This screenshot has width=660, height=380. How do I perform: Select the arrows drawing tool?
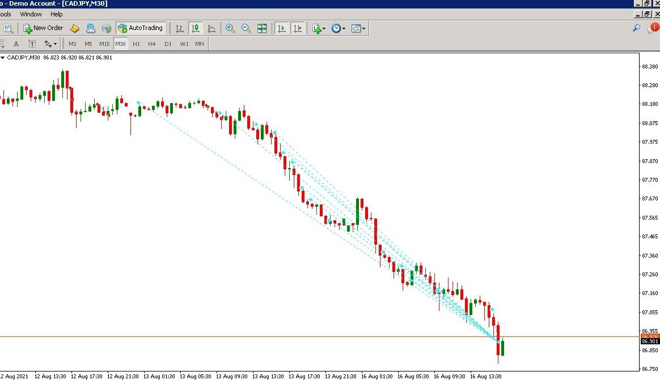tap(48, 44)
